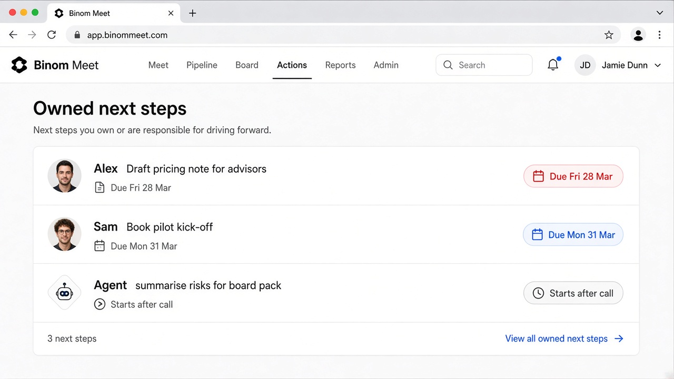This screenshot has height=379, width=674.
Task: Bookmark this page with the star icon
Action: tap(609, 35)
